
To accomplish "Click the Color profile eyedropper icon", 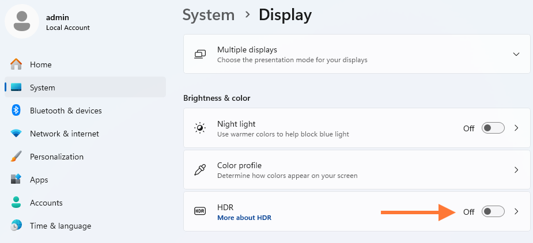I will (200, 170).
